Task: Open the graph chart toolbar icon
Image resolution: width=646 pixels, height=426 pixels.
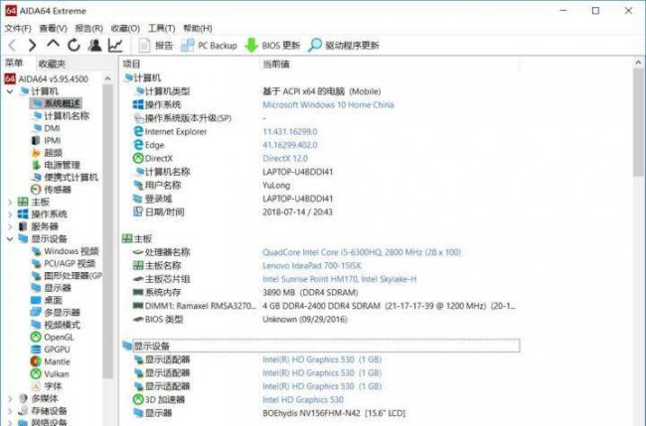Action: pos(115,45)
